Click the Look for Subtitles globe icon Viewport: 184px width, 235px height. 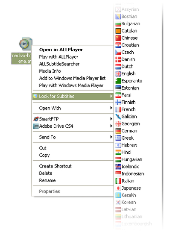tap(35, 96)
